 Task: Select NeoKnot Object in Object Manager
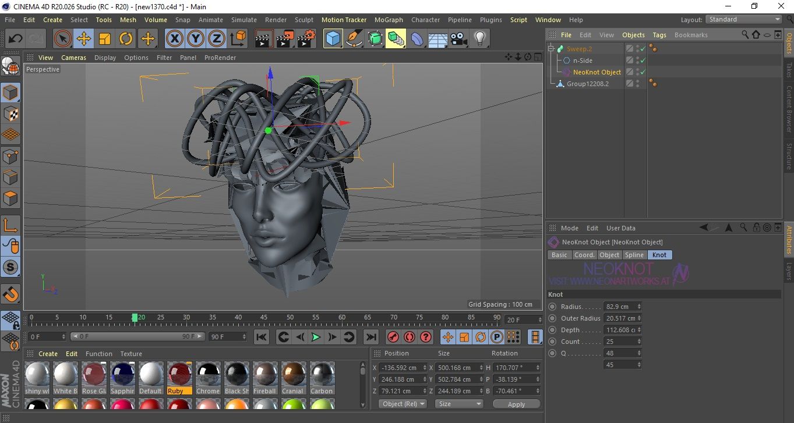tap(597, 72)
